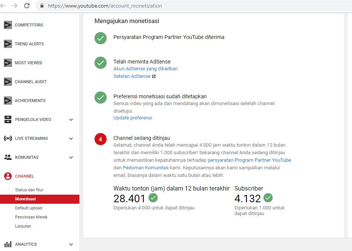The height and width of the screenshot is (251, 352).
Task: Open Status dan fitur submenu
Action: (29, 190)
